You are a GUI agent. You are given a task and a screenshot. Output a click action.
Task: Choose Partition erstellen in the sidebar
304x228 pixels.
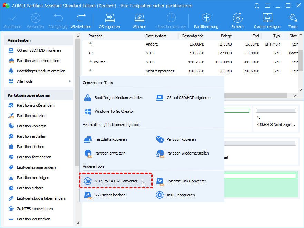pyautogui.click(x=39, y=136)
